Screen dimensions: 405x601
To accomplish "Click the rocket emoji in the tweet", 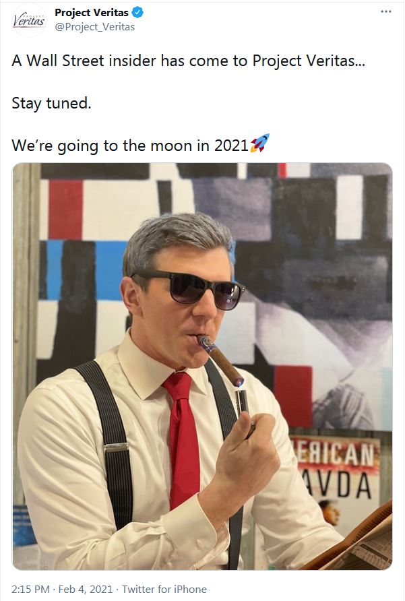I will 260,144.
